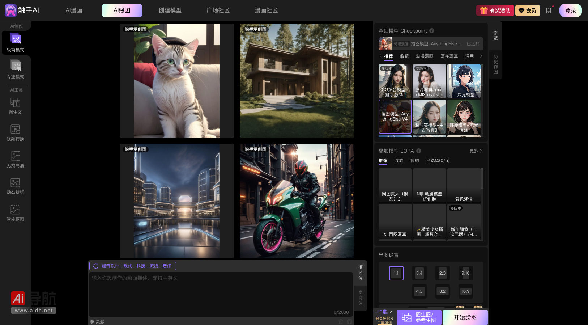The height and width of the screenshot is (325, 588).
Task: Click the prompt description text box
Action: click(221, 293)
